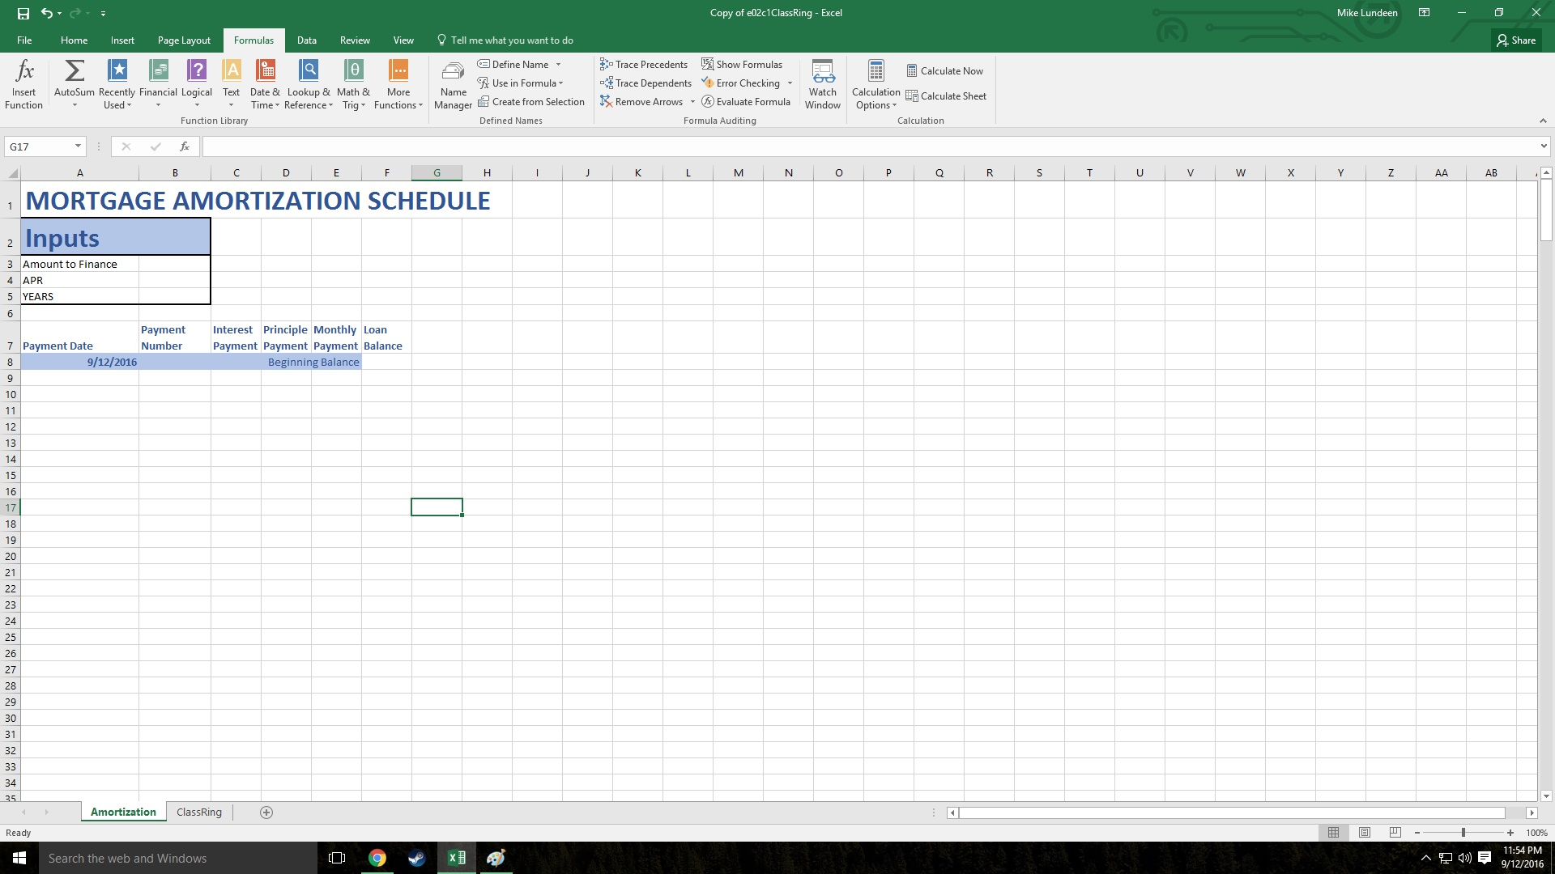Switch to the Data ribbon tab
The height and width of the screenshot is (874, 1555).
click(306, 40)
